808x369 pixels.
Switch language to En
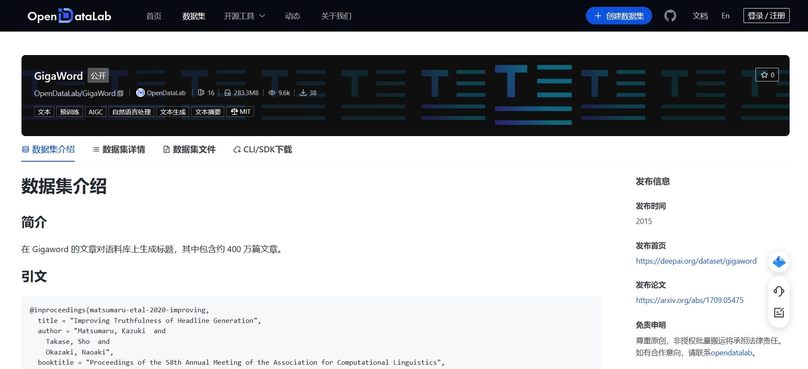pos(726,16)
